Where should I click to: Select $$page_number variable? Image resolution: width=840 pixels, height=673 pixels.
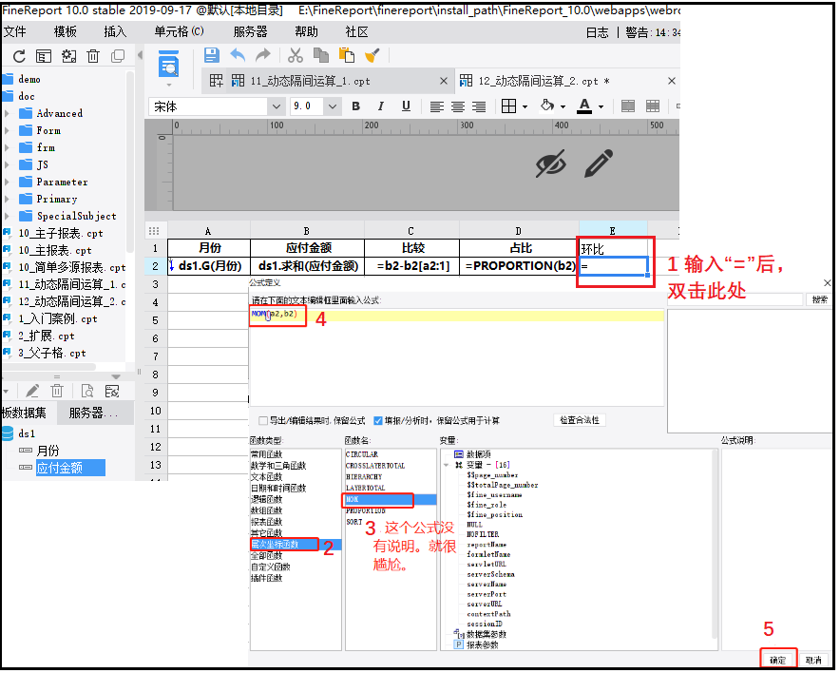click(492, 475)
